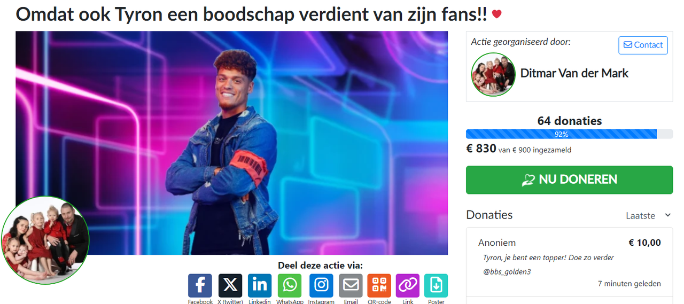The width and height of the screenshot is (684, 304).
Task: Contact the organizer via Contact button
Action: [x=643, y=45]
